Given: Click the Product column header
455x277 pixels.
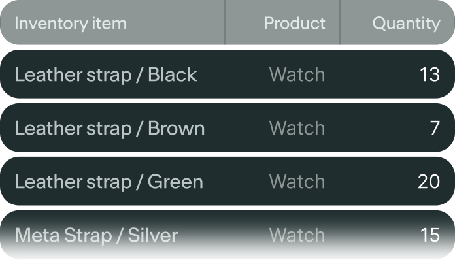Looking at the screenshot, I should (x=294, y=24).
